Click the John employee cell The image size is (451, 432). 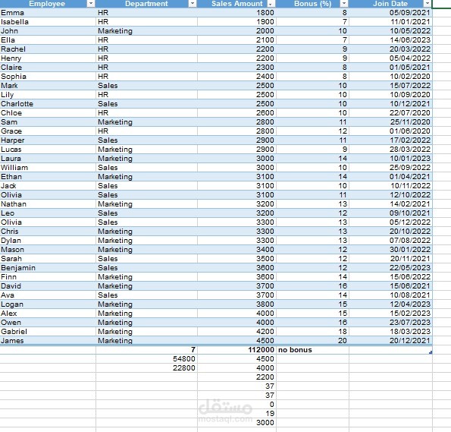click(48, 31)
